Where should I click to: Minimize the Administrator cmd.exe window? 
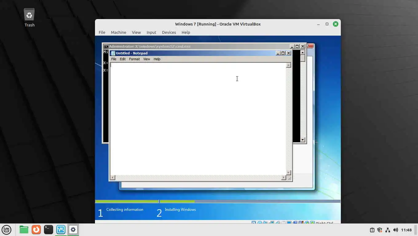(292, 46)
